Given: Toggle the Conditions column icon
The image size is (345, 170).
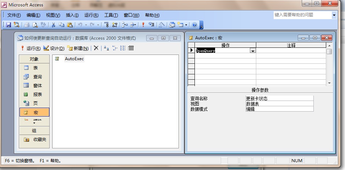Looking at the screenshot, I should tap(115, 25).
